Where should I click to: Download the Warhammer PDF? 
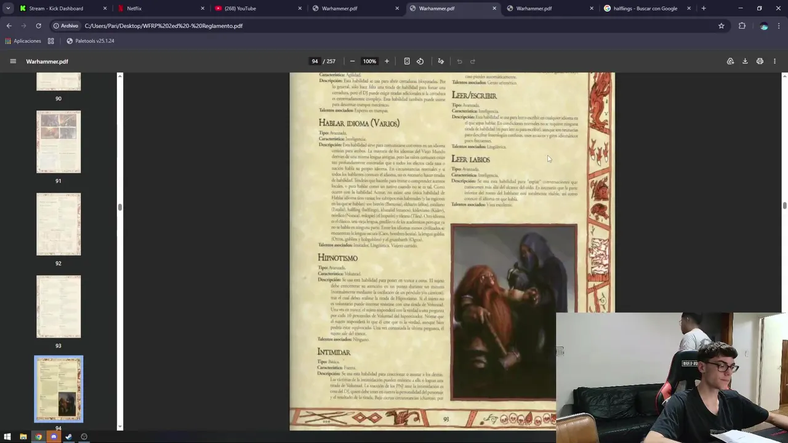point(745,61)
